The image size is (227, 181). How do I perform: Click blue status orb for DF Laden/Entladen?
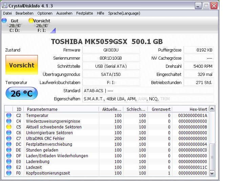click(9, 156)
